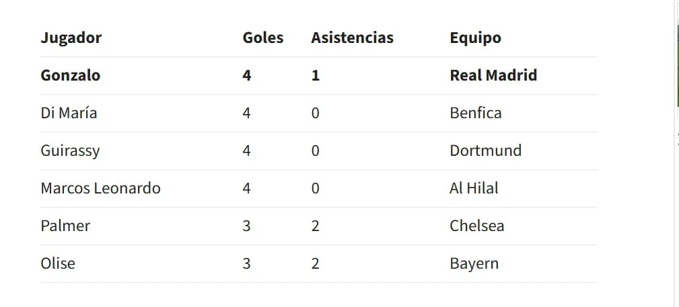The width and height of the screenshot is (679, 307).
Task: Click the player name Gonzalo
Action: pyautogui.click(x=71, y=75)
